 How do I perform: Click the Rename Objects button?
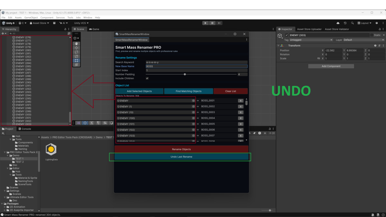point(181,149)
